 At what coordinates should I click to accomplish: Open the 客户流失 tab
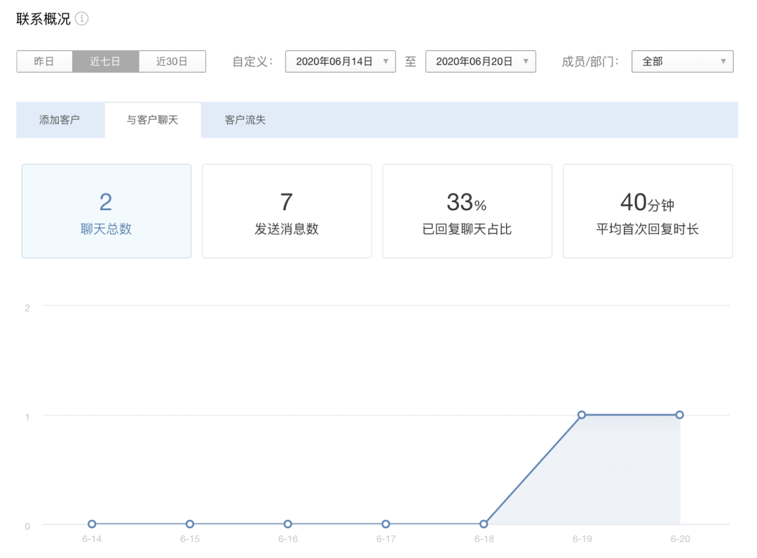pos(245,120)
